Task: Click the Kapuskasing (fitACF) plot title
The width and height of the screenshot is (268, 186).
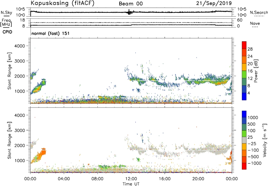Action: click(x=62, y=3)
